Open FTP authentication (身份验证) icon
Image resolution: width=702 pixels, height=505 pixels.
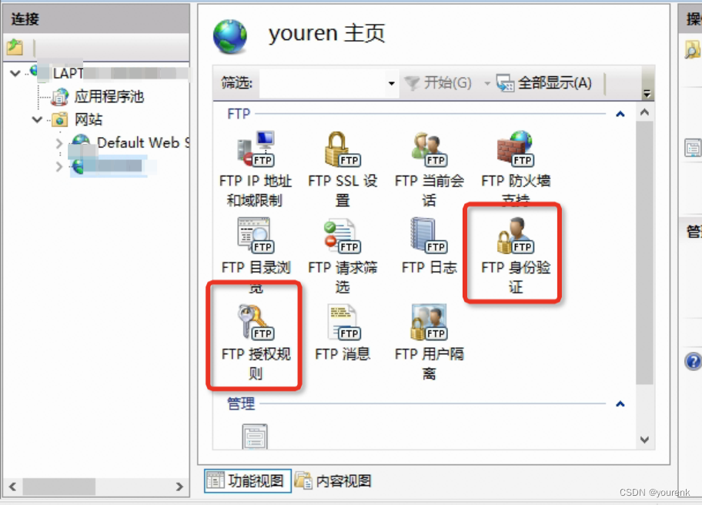[515, 255]
